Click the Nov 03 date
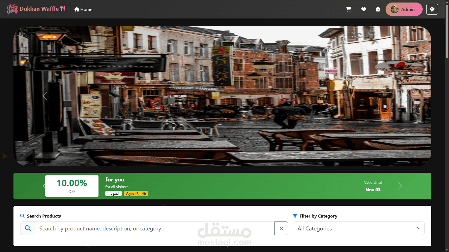The image size is (449, 252). click(x=373, y=190)
